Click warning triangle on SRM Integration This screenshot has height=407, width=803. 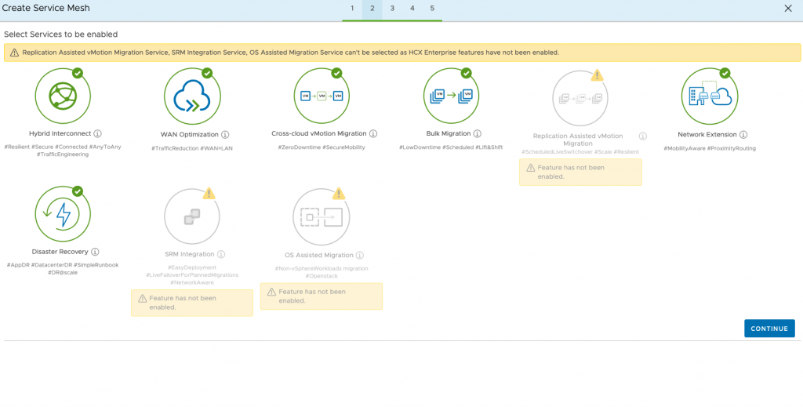pos(209,194)
